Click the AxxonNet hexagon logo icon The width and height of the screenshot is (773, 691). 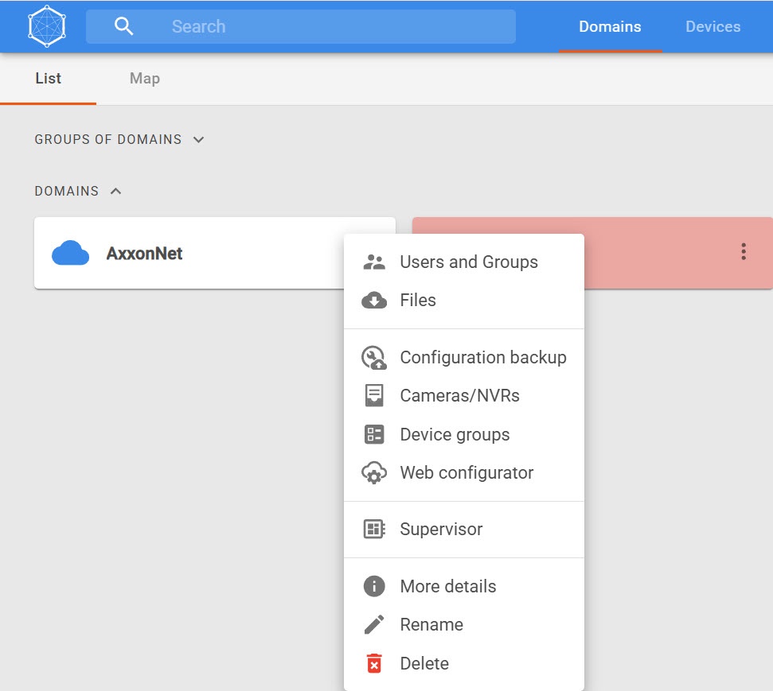coord(48,26)
